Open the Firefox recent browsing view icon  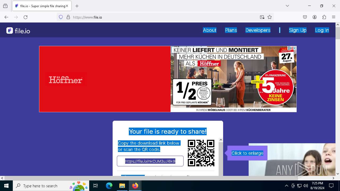pyautogui.click(x=5, y=6)
